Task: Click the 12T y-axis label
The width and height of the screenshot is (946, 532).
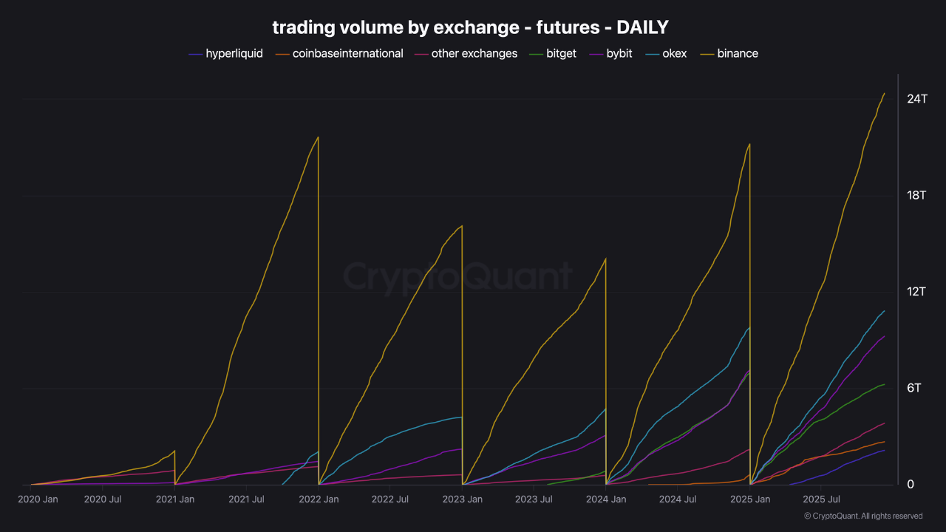Action: coord(916,292)
